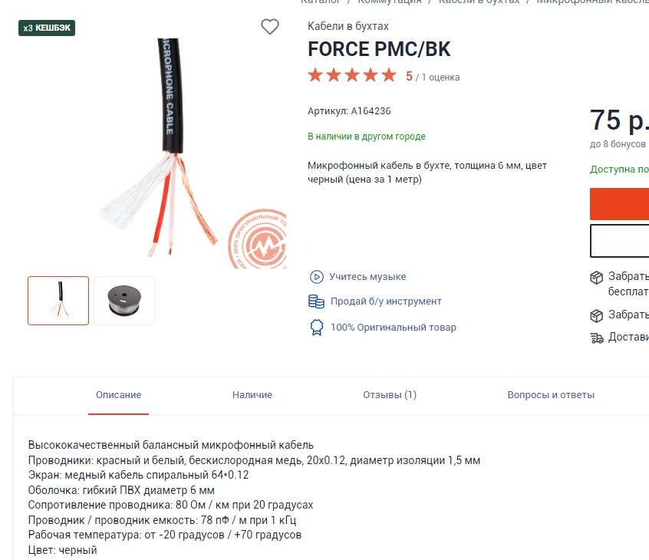649x560 pixels.
Task: Open the Описание tab
Action: (118, 395)
